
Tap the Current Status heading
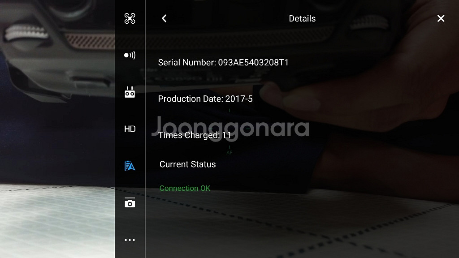(x=187, y=164)
